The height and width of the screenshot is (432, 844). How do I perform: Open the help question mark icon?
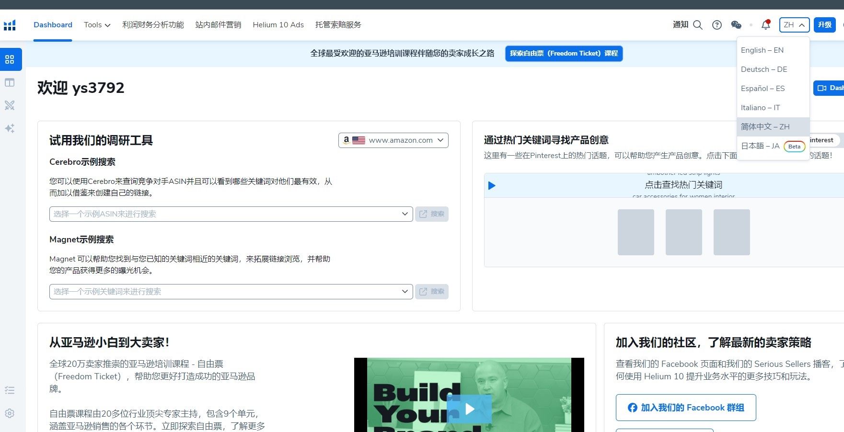click(717, 25)
